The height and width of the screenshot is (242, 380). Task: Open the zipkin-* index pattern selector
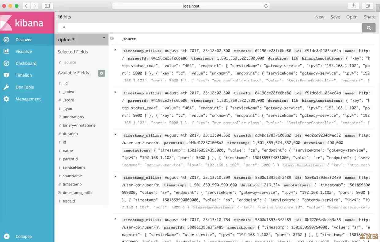coord(81,39)
